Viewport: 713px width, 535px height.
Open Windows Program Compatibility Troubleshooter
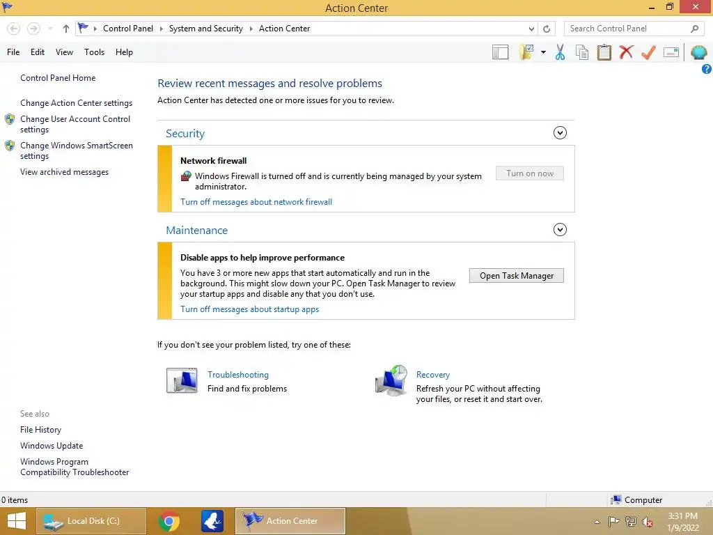pyautogui.click(x=75, y=467)
